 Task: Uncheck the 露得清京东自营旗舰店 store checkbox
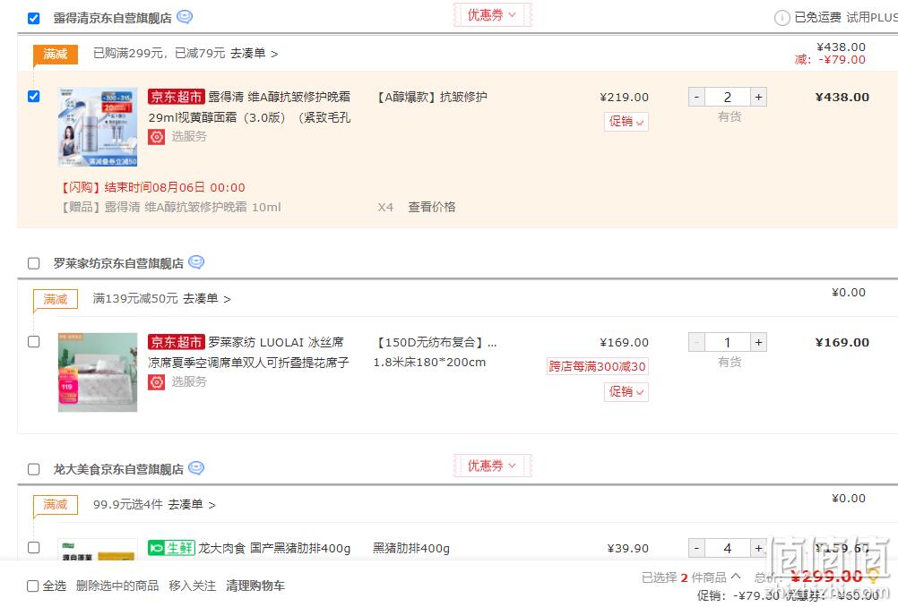(x=34, y=18)
